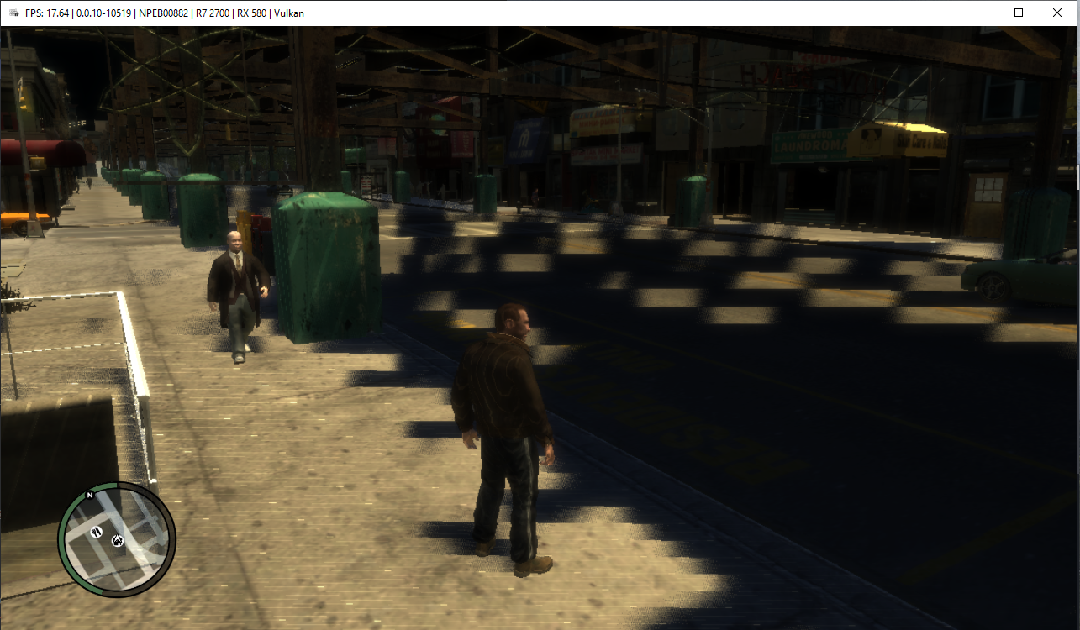Click the green Laundromat sign
The height and width of the screenshot is (630, 1080).
(810, 145)
